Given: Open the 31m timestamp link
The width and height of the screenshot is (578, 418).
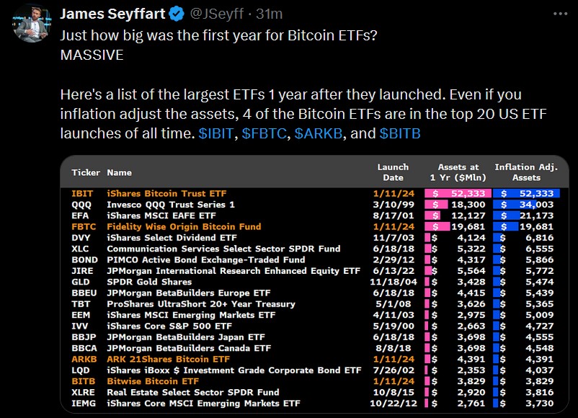Looking at the screenshot, I should click(x=270, y=14).
